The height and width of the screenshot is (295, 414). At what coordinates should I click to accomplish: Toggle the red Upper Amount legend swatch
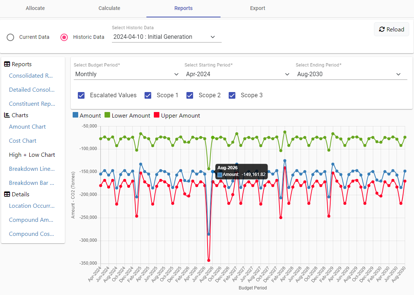click(156, 115)
